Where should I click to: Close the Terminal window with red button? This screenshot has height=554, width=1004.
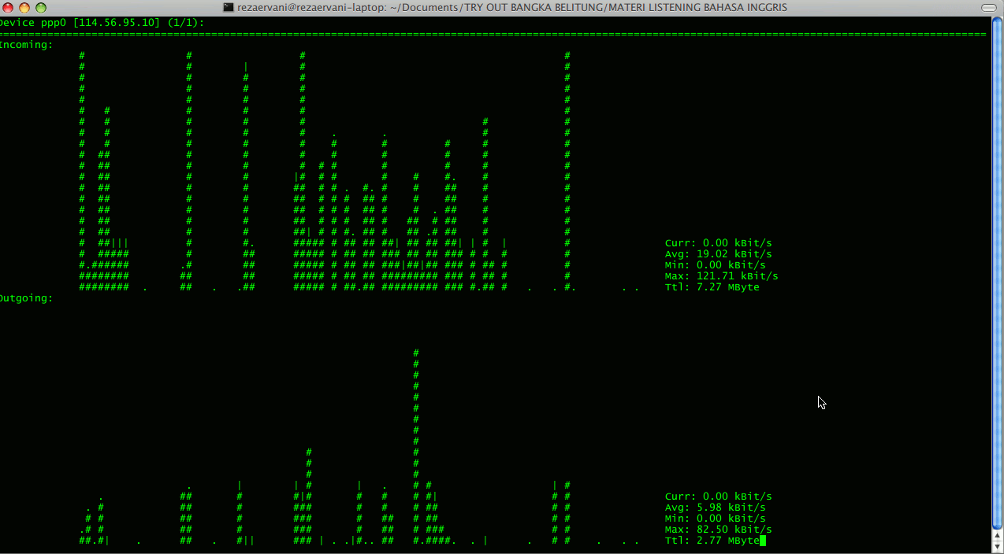click(8, 8)
